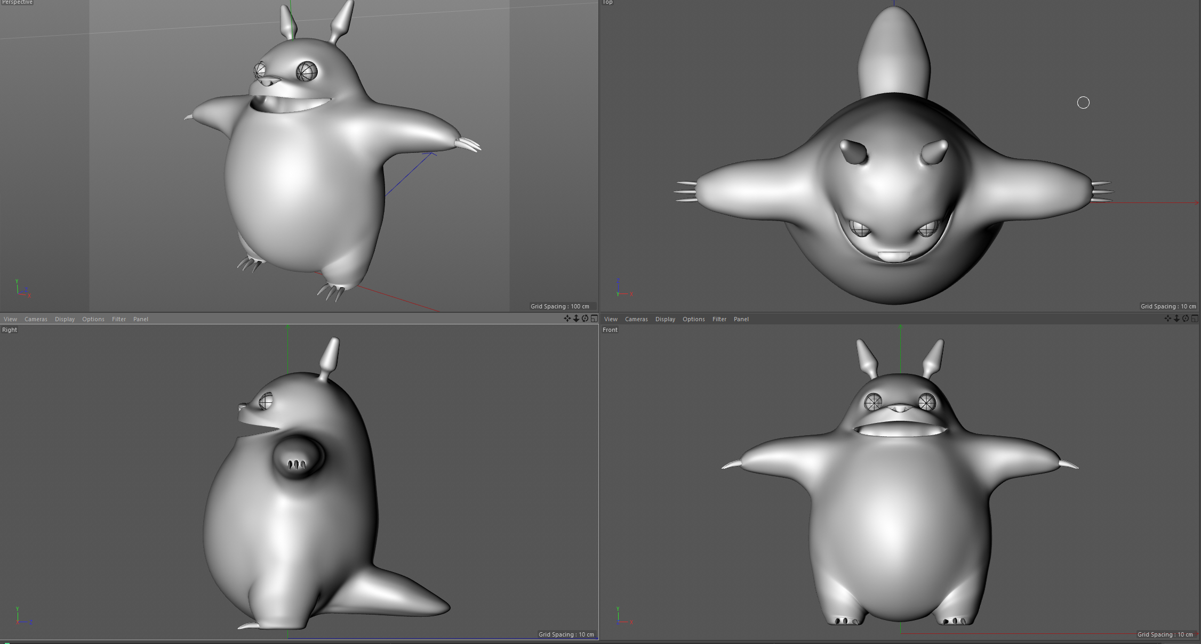Screen dimensions: 1201x644
Task: Click the zoom camera icon above Front viewport
Action: tap(1176, 319)
